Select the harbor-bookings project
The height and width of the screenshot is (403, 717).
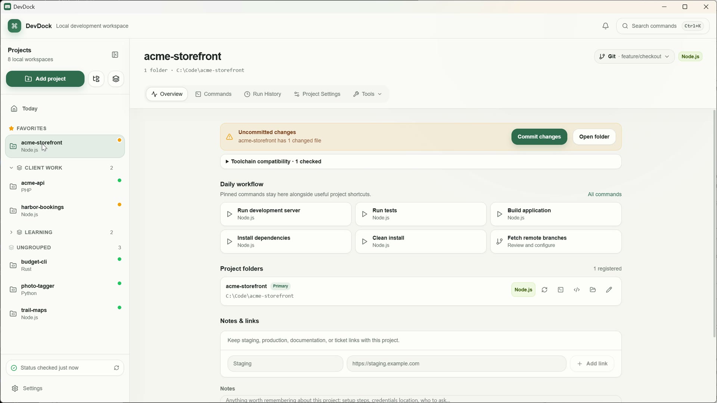point(65,211)
